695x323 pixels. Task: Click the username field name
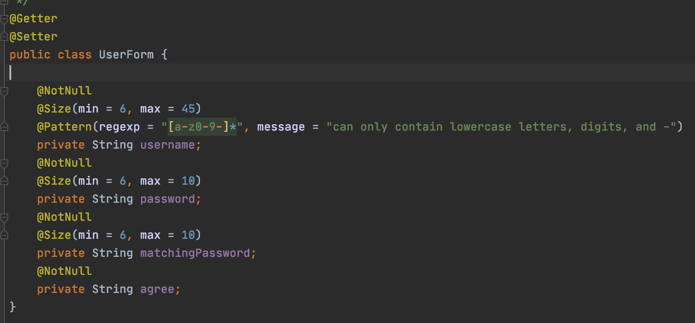167,145
